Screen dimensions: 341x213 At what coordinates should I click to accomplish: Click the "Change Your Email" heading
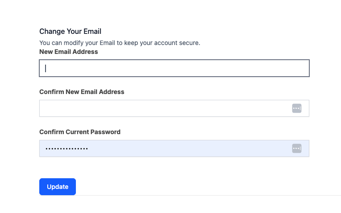pos(70,31)
